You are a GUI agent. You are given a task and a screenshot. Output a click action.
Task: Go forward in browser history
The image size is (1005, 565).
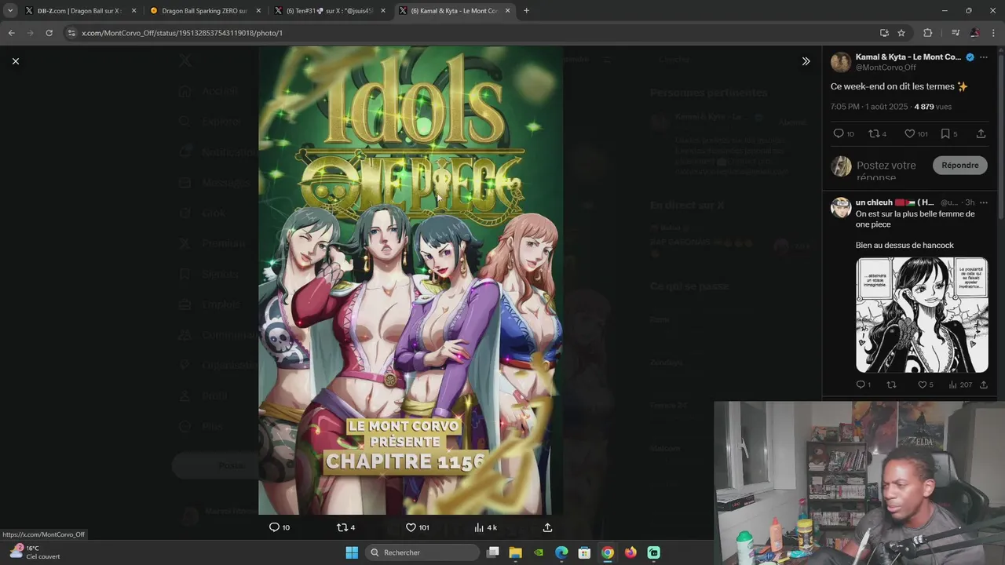30,33
